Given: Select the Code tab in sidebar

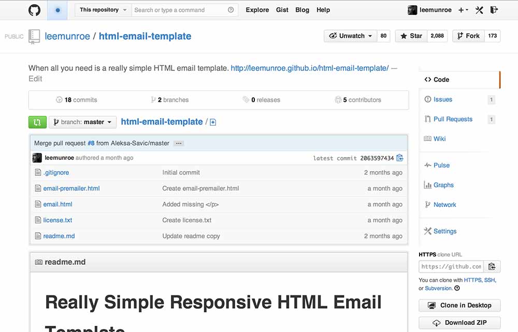Looking at the screenshot, I should tap(459, 80).
